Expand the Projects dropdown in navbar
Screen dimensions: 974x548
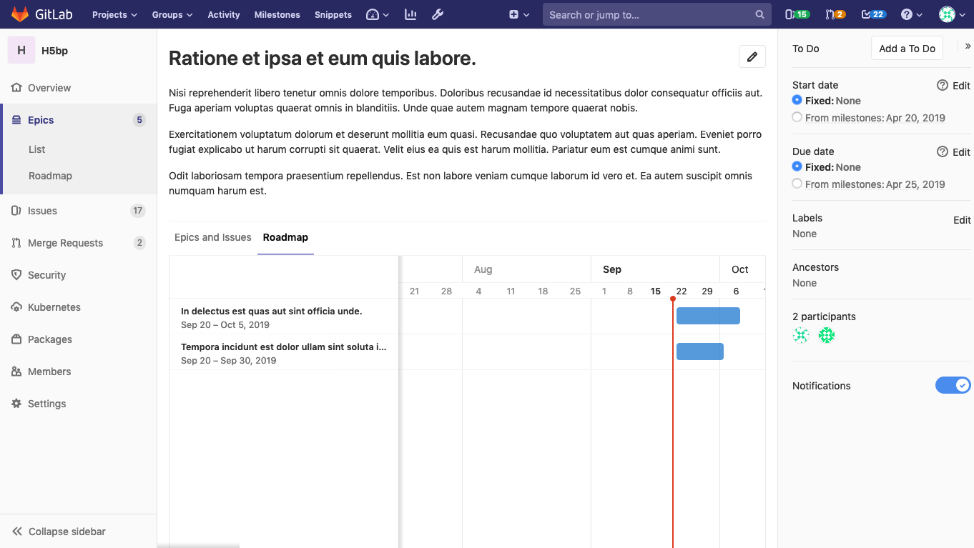click(x=114, y=14)
